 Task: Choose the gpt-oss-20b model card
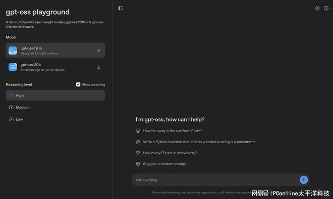(x=55, y=67)
